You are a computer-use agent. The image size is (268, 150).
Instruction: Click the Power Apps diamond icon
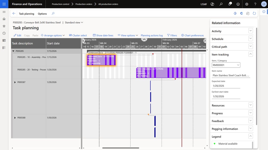(235, 13)
